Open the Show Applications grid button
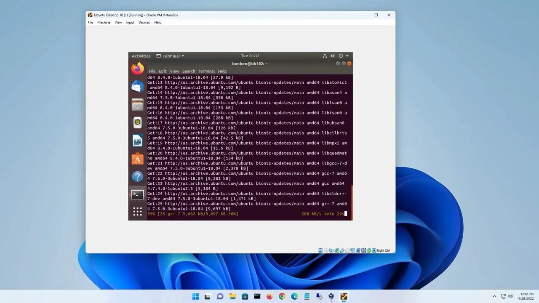Viewport: 539px width, 303px height. (137, 212)
